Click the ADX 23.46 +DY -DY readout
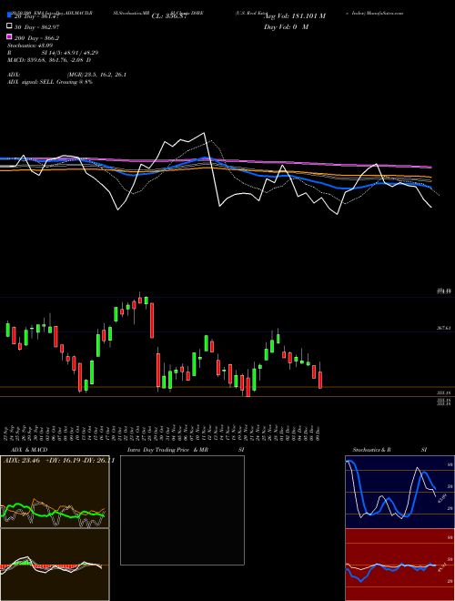 [58, 461]
